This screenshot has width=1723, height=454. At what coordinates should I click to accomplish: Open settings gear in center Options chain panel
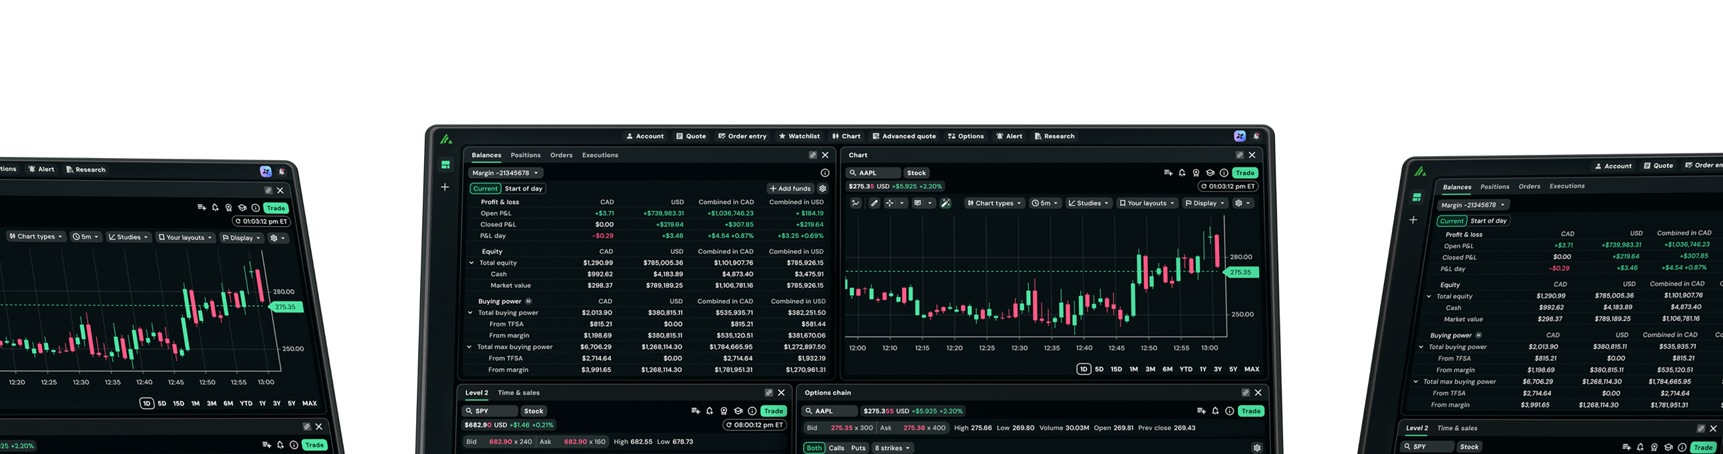[1257, 448]
